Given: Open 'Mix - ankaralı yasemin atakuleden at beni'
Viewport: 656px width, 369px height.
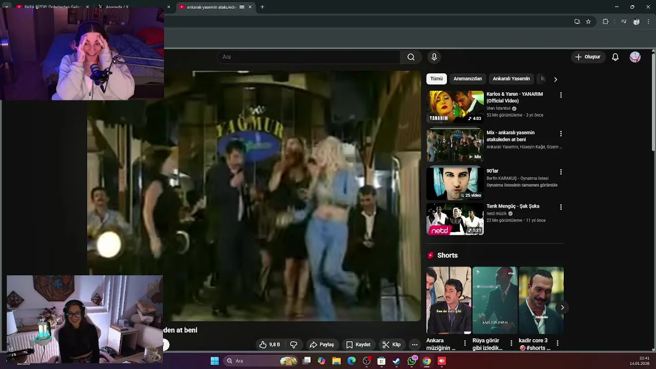Looking at the screenshot, I should point(510,136).
